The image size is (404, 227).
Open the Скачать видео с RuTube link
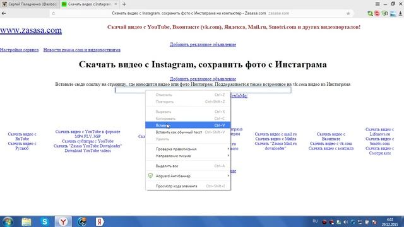coord(22,136)
